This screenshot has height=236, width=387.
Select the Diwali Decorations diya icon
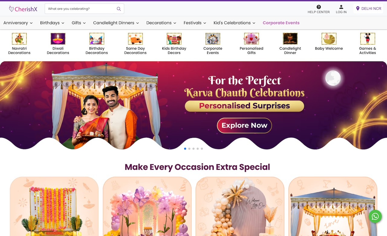(x=58, y=39)
